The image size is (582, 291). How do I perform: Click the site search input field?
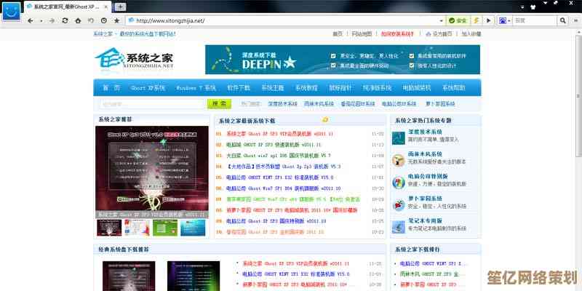pos(146,104)
